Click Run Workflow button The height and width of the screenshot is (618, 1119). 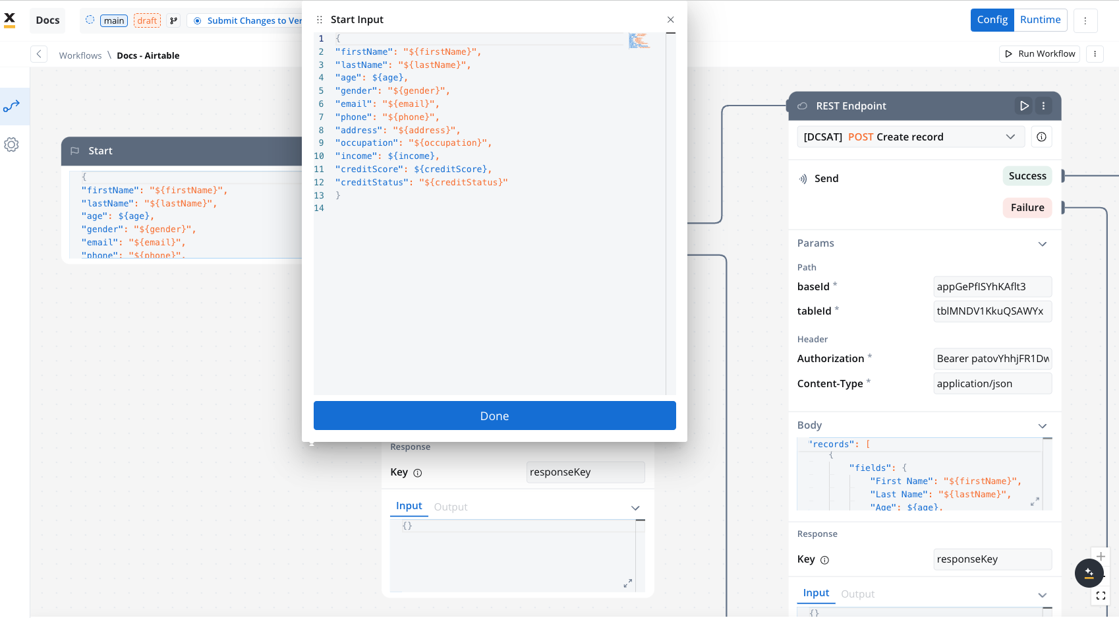(1039, 54)
